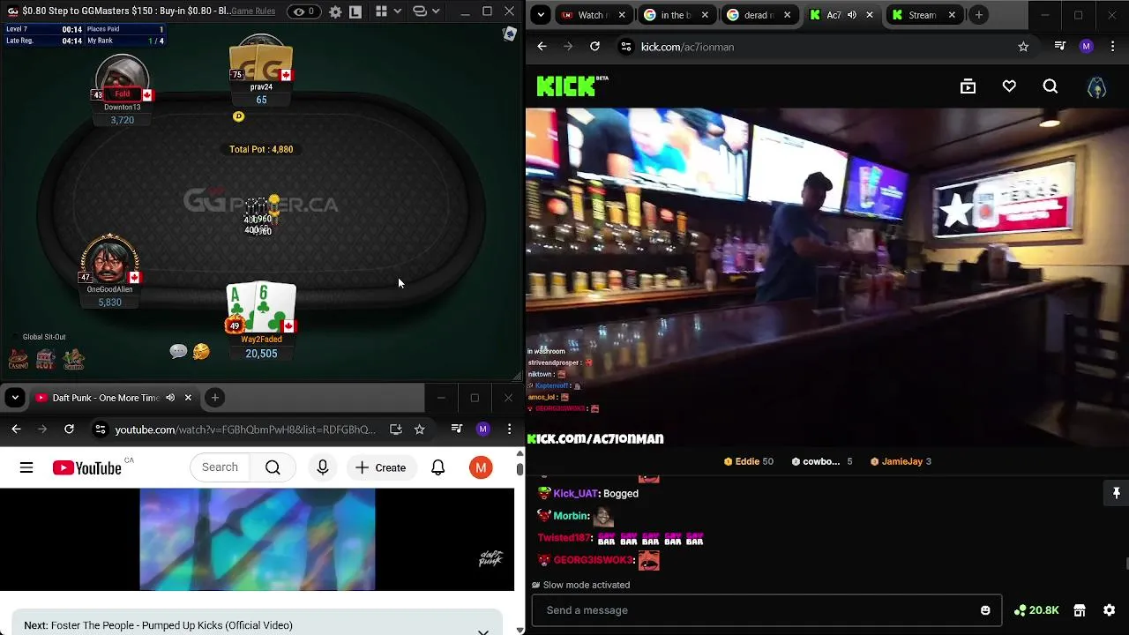The height and width of the screenshot is (635, 1129).
Task: Click the youtube.com address bar
Action: click(245, 430)
